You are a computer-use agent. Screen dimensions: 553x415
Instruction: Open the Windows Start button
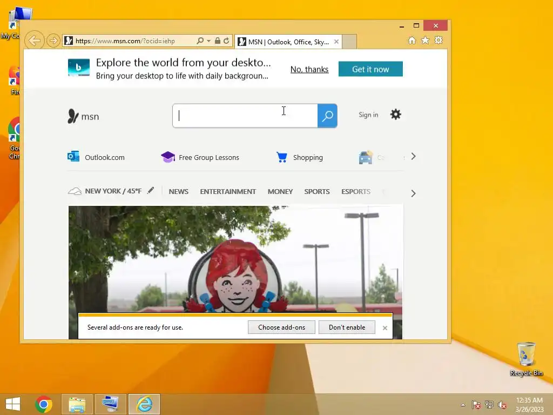click(13, 404)
